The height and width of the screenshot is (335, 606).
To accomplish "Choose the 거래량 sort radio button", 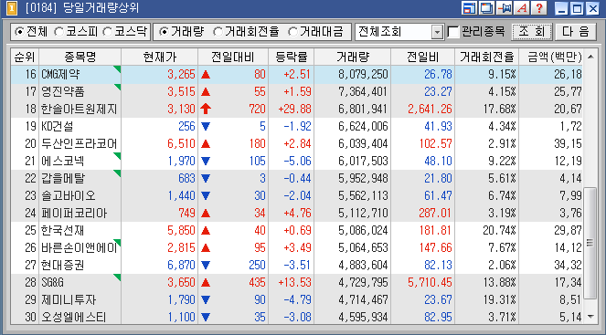I will click(x=164, y=32).
